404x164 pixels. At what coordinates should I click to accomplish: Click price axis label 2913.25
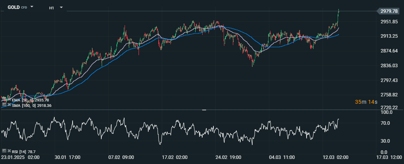coord(389,37)
